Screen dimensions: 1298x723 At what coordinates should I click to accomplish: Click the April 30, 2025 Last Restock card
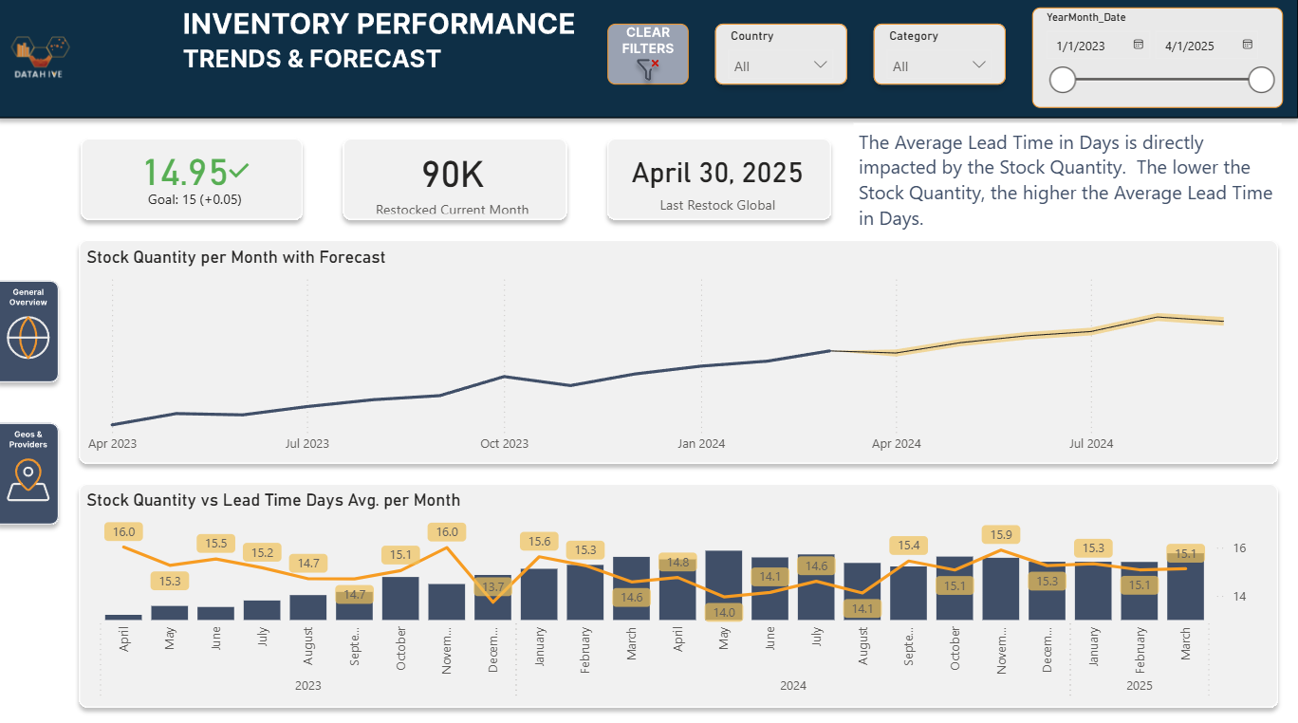[x=717, y=180]
